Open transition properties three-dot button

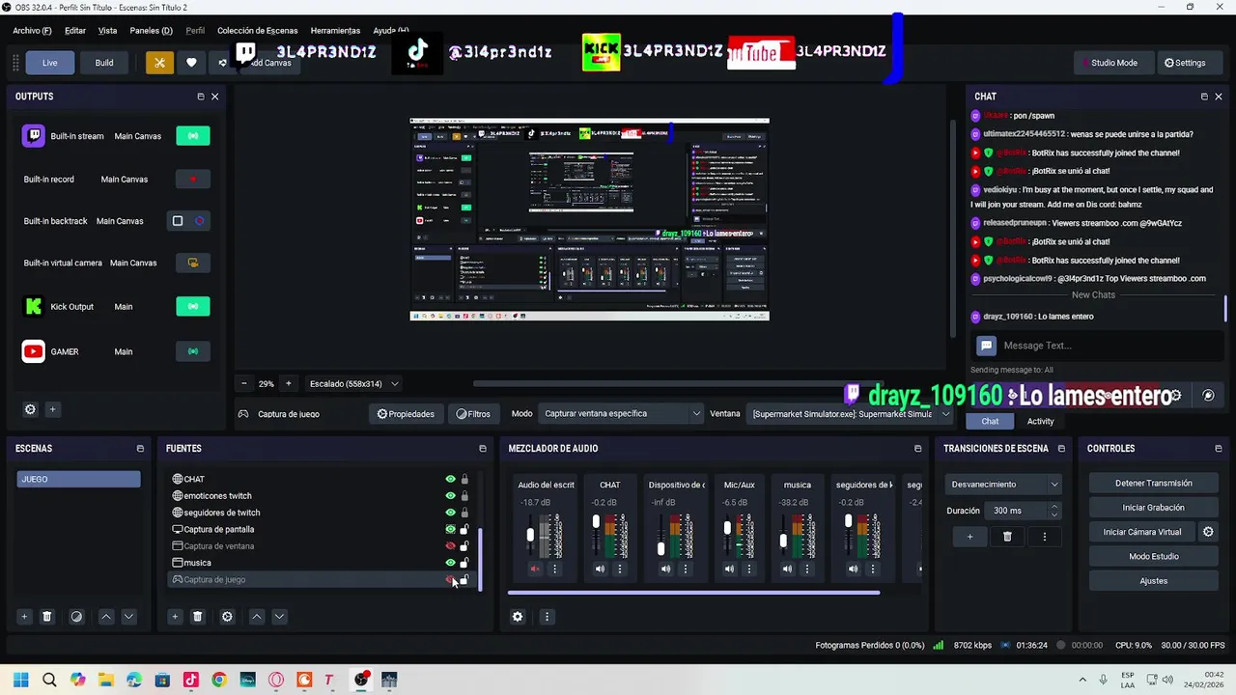(1044, 537)
